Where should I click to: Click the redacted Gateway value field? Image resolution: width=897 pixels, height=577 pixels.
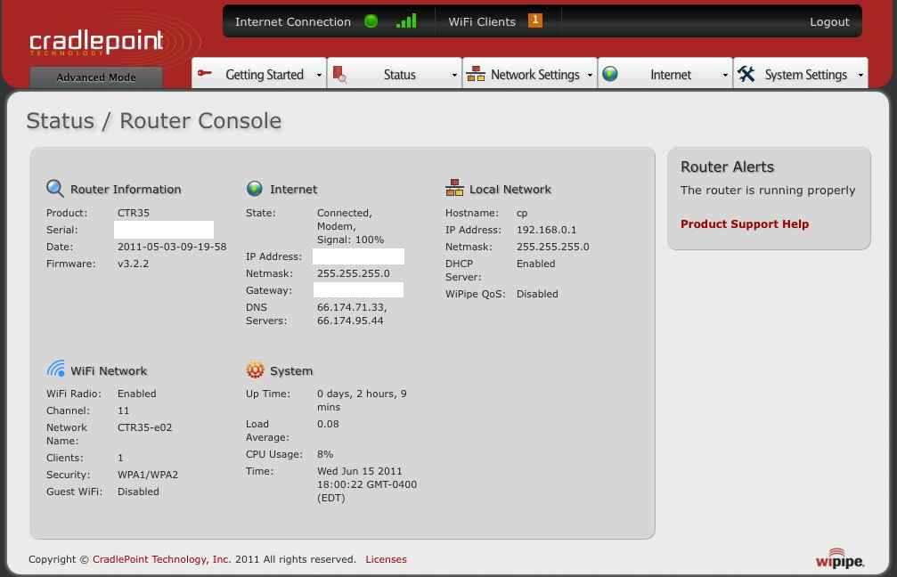point(358,290)
